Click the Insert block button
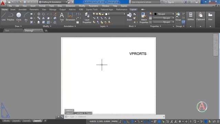Screen dimensions: 220x124 129,17
